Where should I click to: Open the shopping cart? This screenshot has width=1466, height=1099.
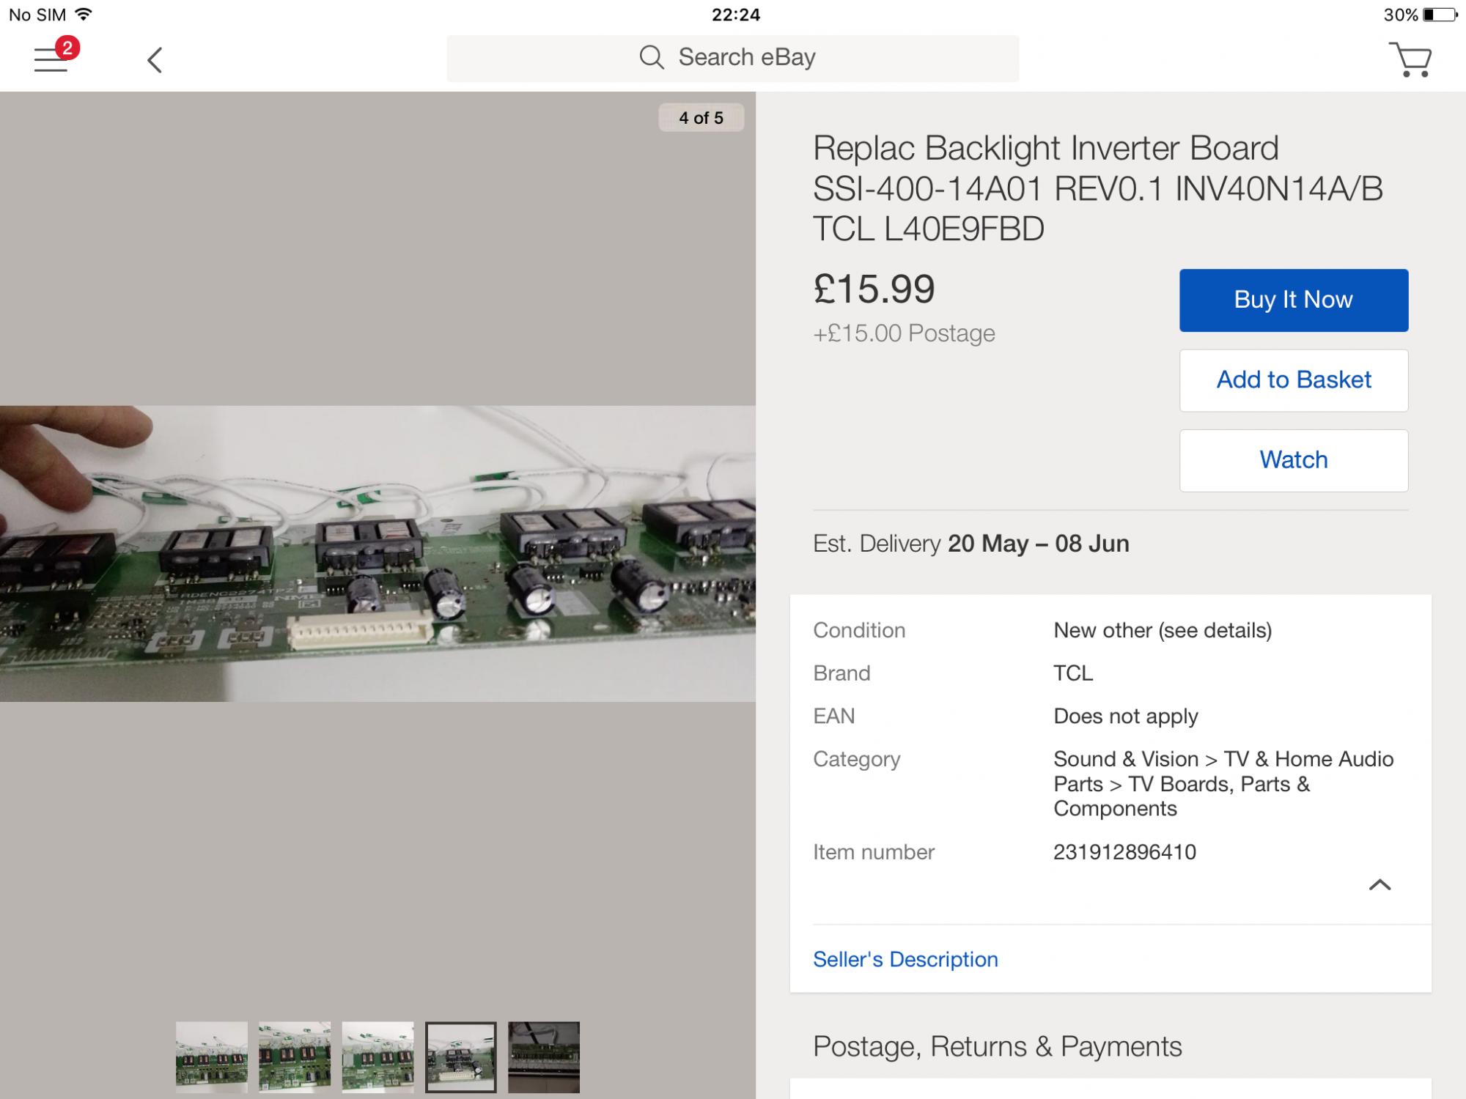tap(1410, 59)
